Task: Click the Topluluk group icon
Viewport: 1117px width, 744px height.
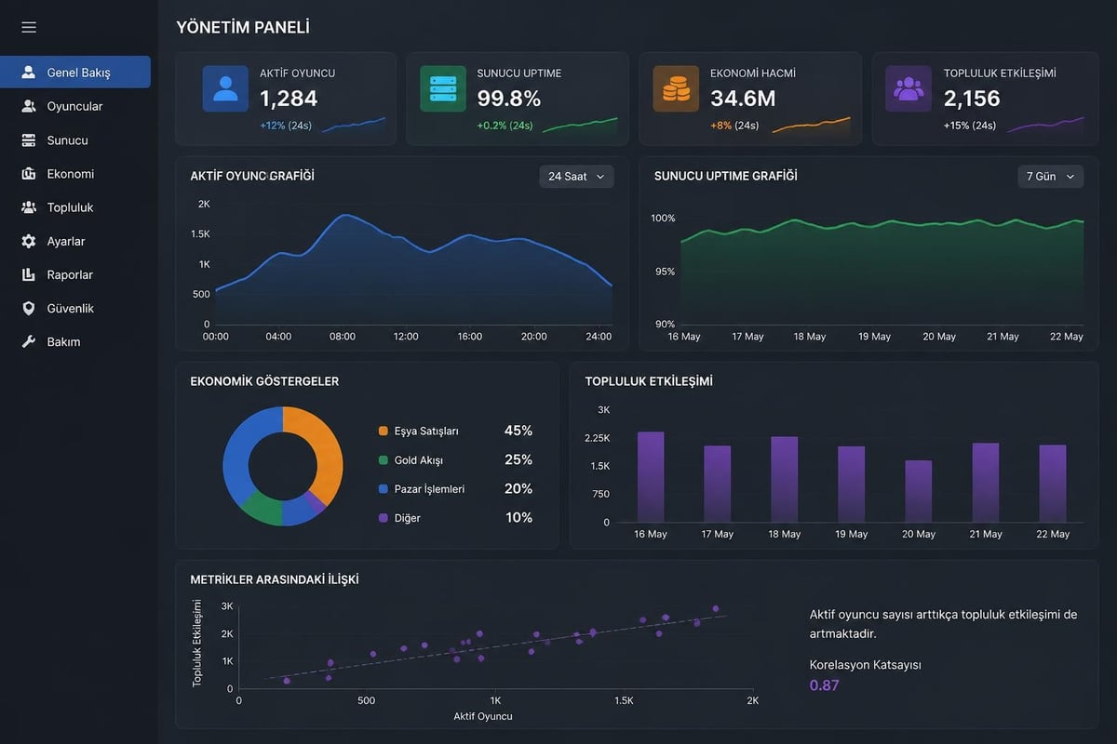Action: (29, 207)
